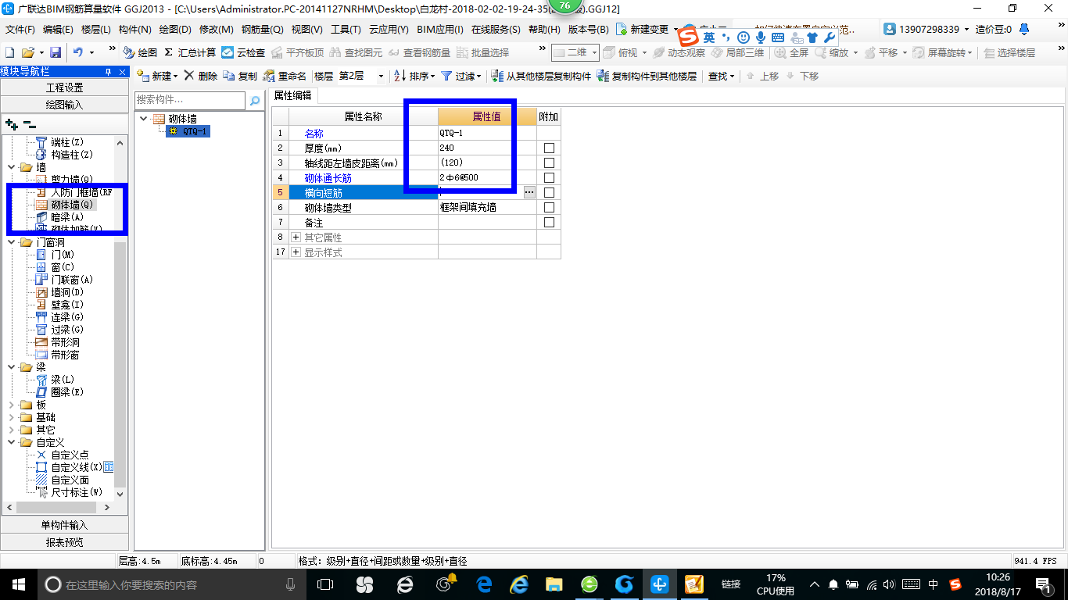Click the new file icon in toolbar

pyautogui.click(x=9, y=52)
